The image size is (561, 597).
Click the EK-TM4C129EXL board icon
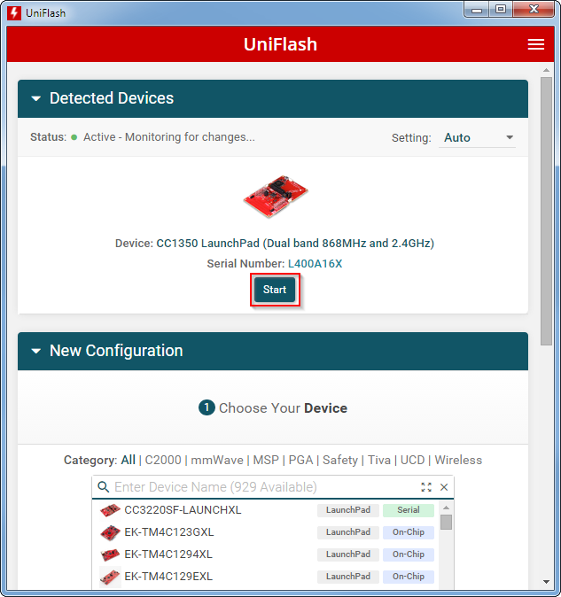coord(110,577)
